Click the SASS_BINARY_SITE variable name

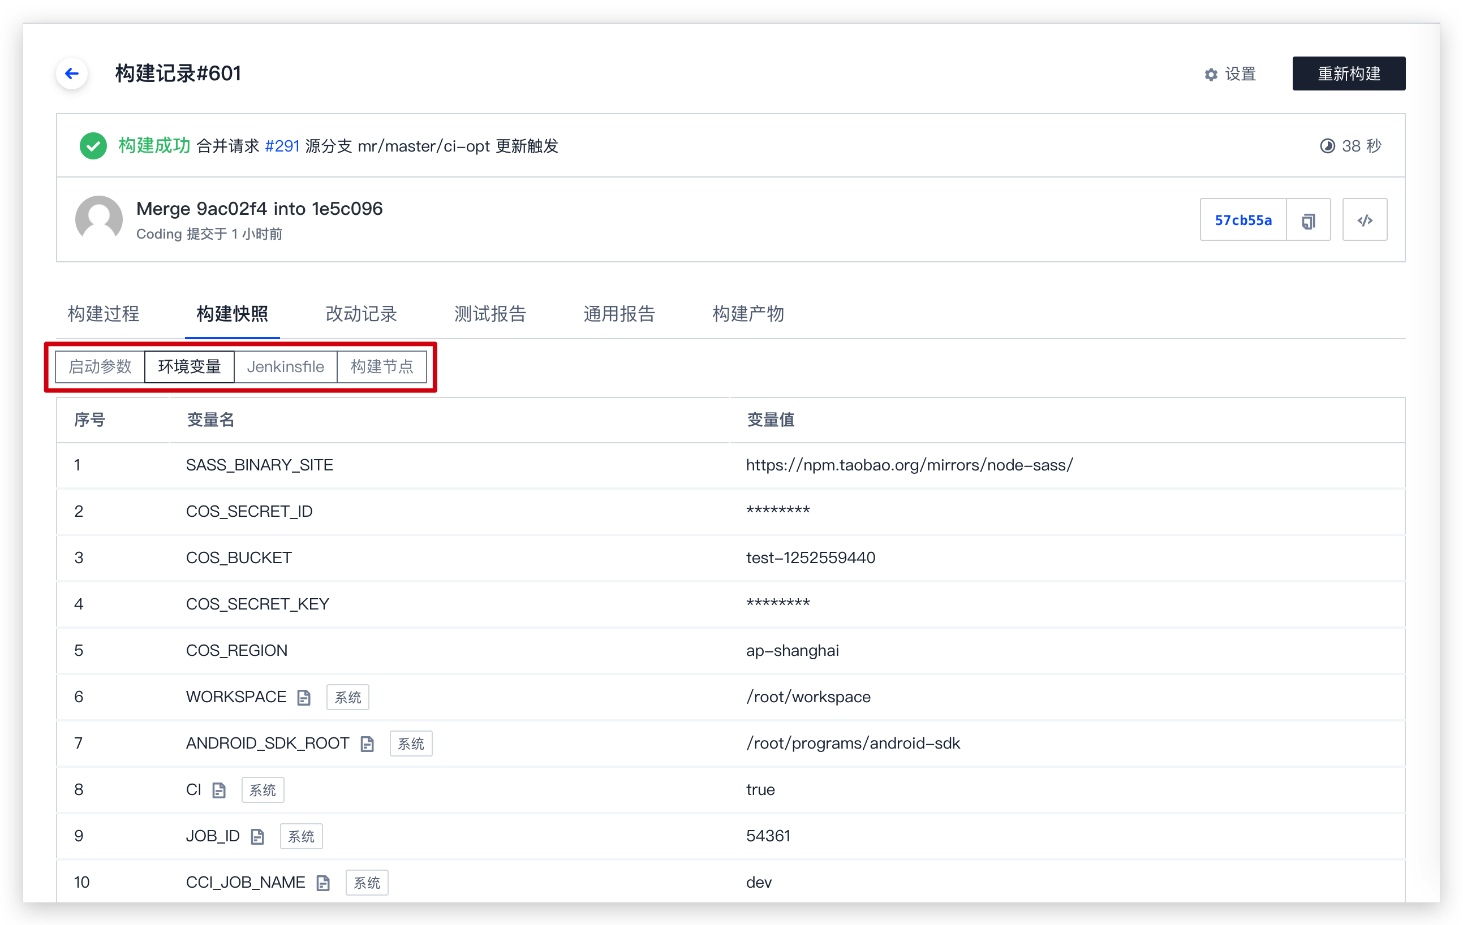[260, 465]
